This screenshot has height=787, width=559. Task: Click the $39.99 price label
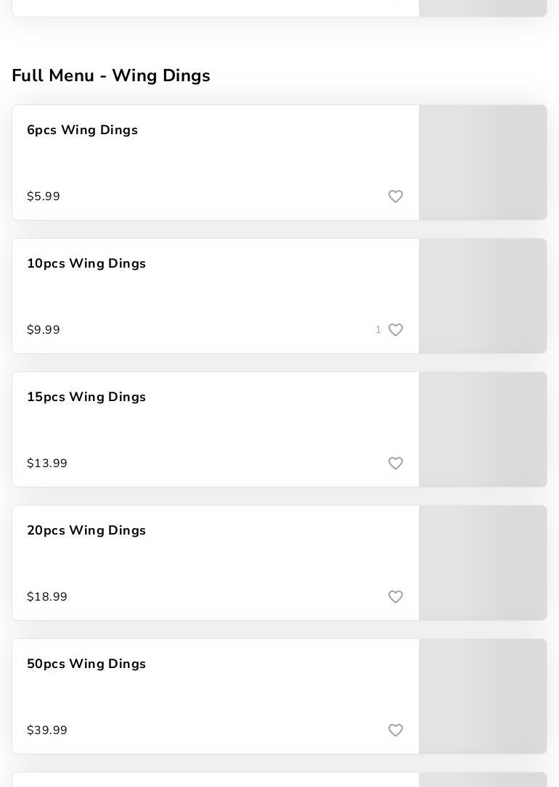click(47, 730)
